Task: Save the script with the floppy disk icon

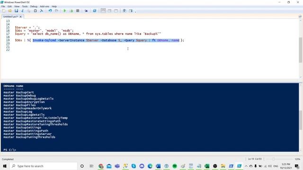Action: (16, 11)
